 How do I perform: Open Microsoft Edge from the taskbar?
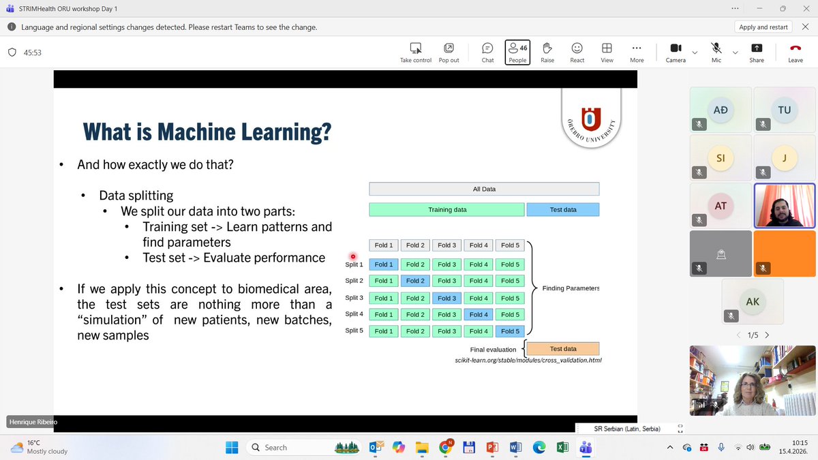point(539,447)
